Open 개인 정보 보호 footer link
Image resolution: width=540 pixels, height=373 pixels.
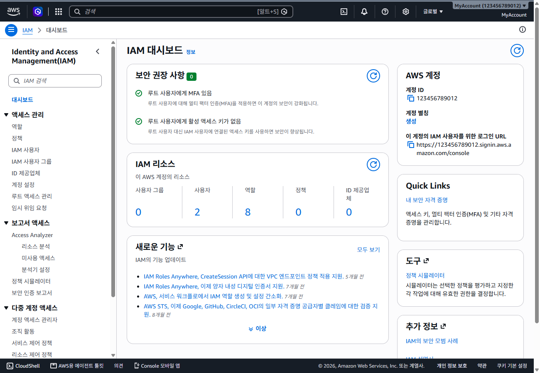pos(452,366)
